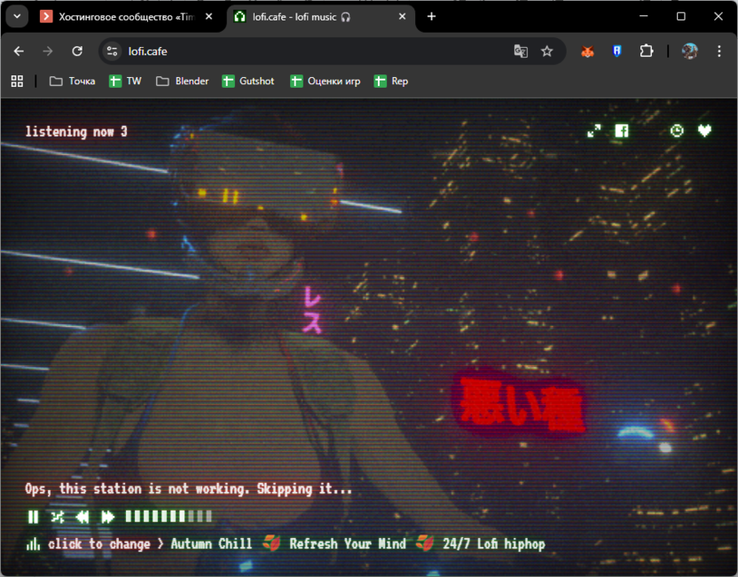Skip to previous station
The width and height of the screenshot is (738, 577).
coord(82,517)
